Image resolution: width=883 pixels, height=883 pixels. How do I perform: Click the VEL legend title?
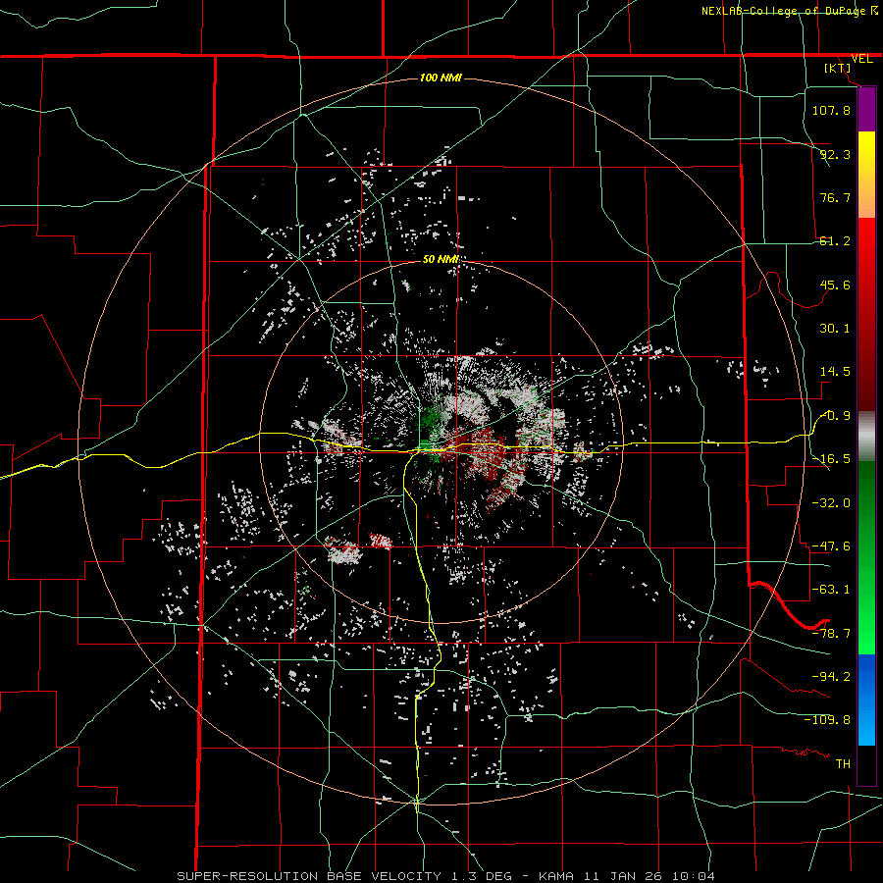pos(861,59)
